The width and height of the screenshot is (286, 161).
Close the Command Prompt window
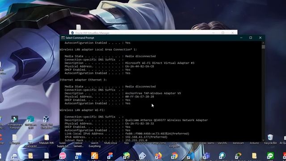260,38
